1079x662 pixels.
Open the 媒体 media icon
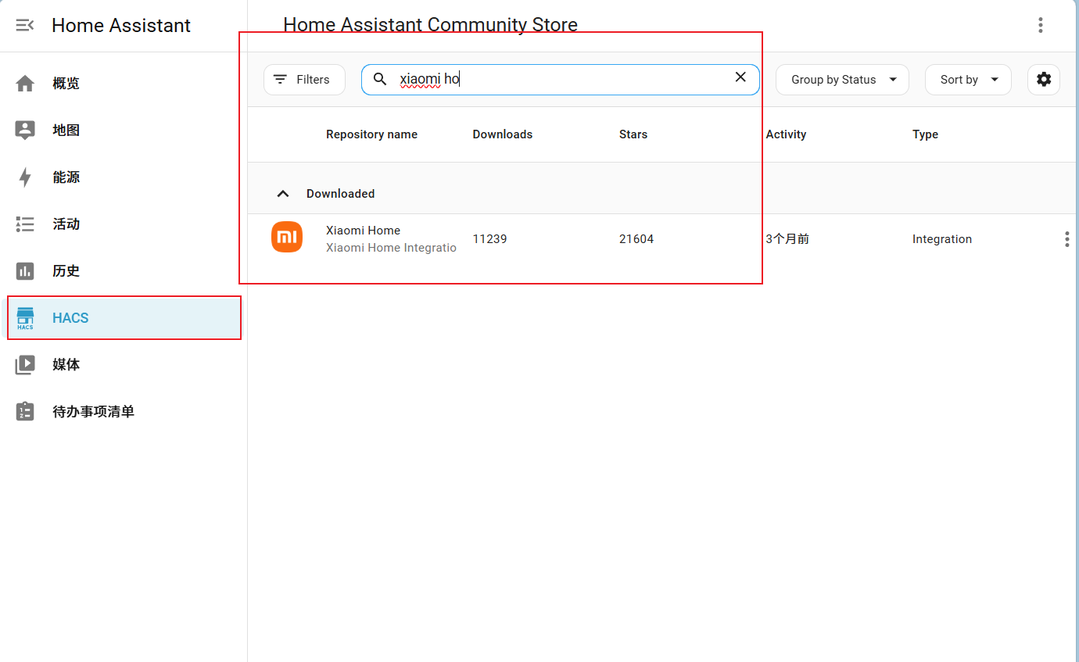[25, 365]
